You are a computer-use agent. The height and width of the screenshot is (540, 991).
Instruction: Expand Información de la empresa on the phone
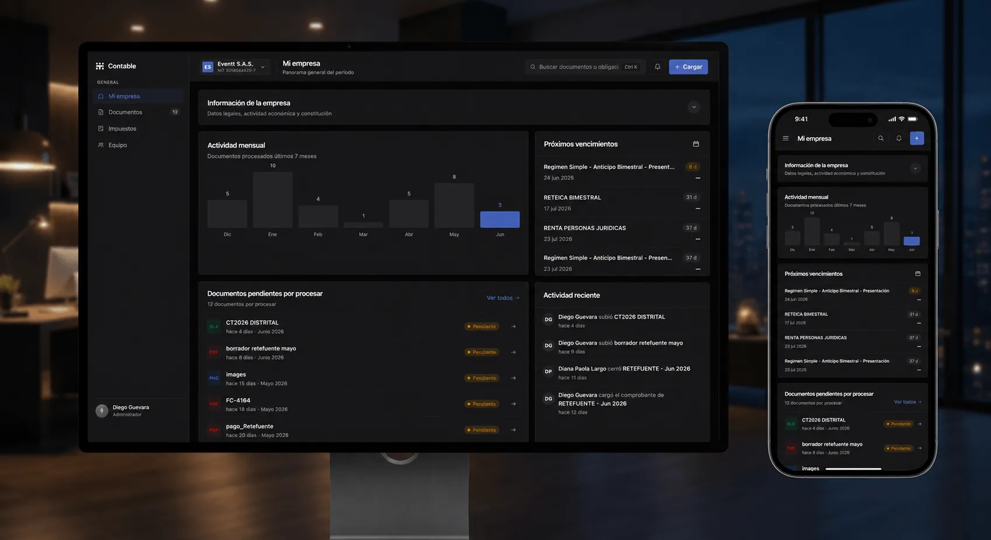click(x=915, y=169)
